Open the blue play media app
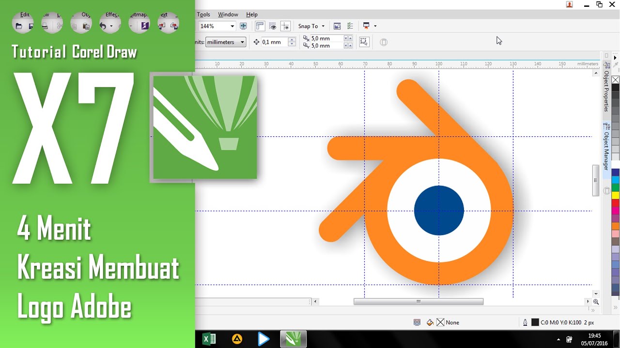This screenshot has width=620, height=348. click(x=263, y=339)
